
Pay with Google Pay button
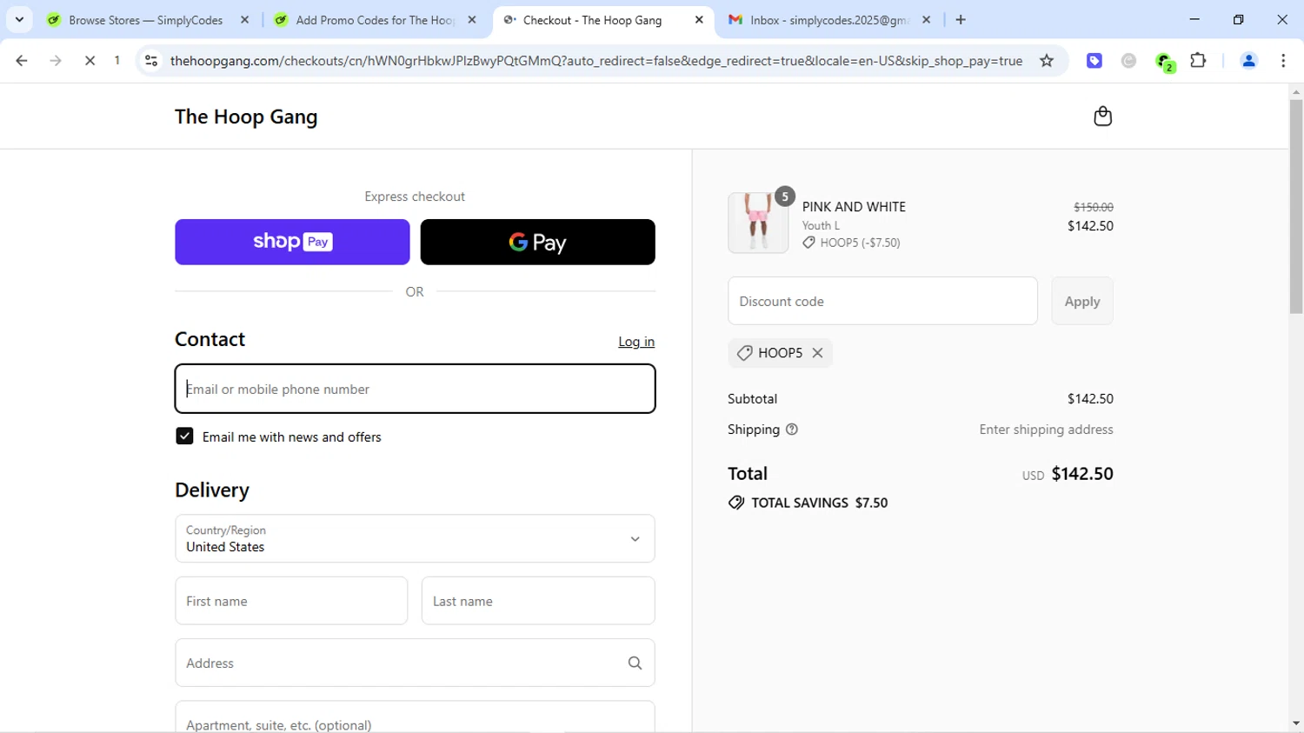click(x=537, y=242)
